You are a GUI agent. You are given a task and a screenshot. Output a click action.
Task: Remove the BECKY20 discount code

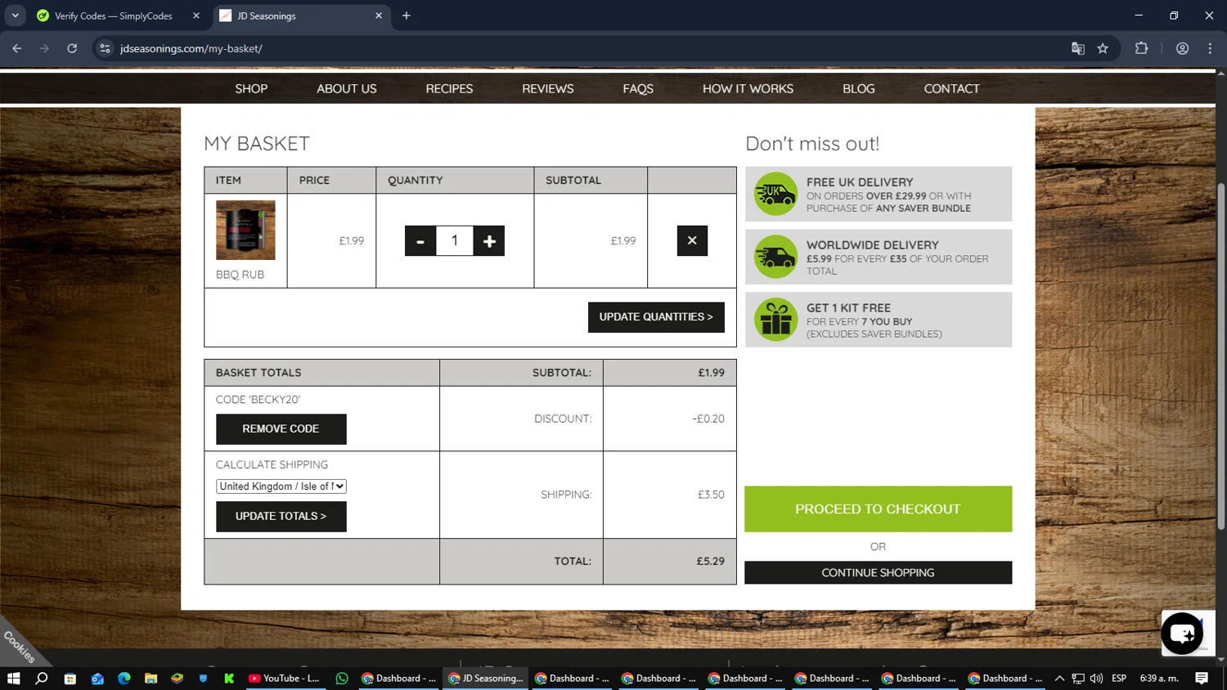coord(281,429)
